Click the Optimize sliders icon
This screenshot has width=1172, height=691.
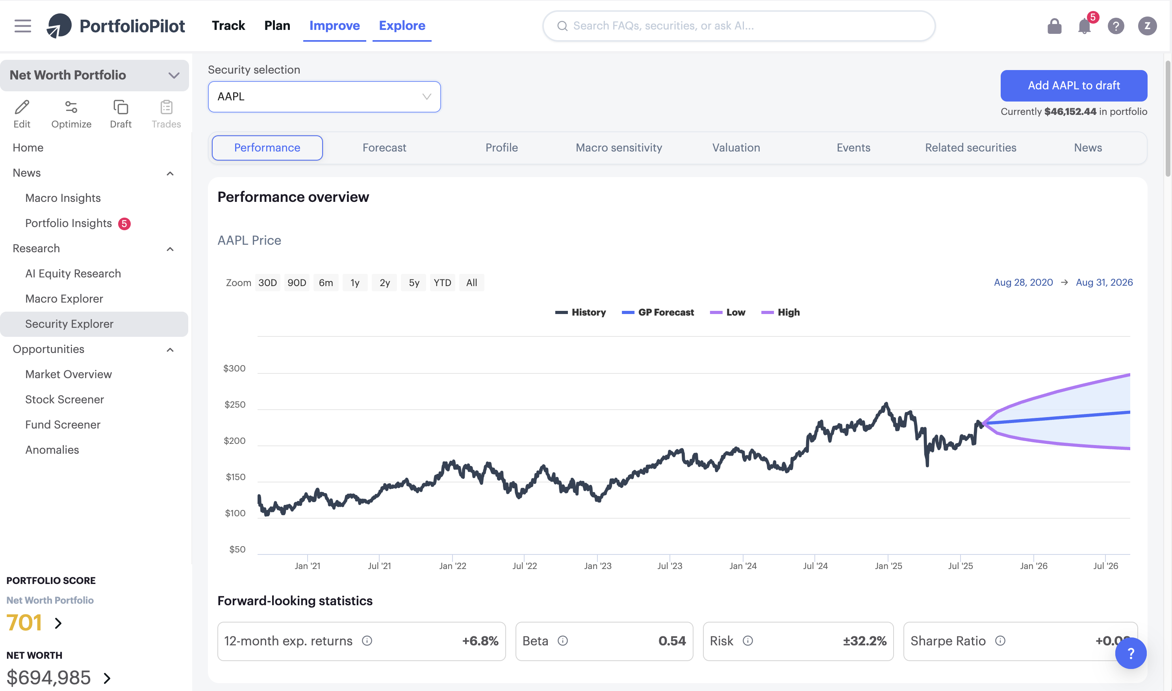(x=71, y=107)
